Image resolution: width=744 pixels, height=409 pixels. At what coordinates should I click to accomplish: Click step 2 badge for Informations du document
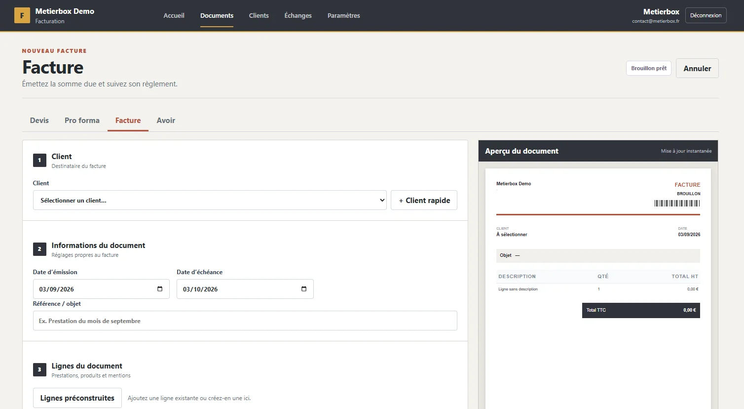tap(39, 249)
